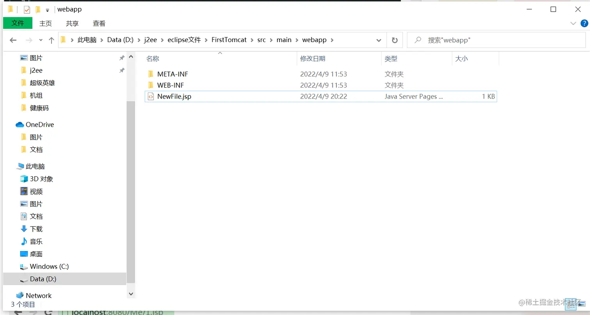The height and width of the screenshot is (315, 590).
Task: Open the customize quick access toolbar dropdown
Action: [x=47, y=10]
